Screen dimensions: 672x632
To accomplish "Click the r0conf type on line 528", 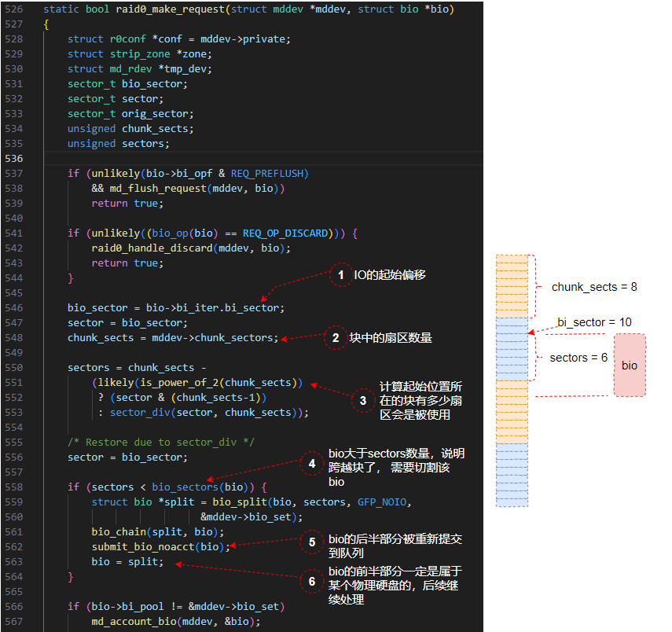I will [x=127, y=39].
